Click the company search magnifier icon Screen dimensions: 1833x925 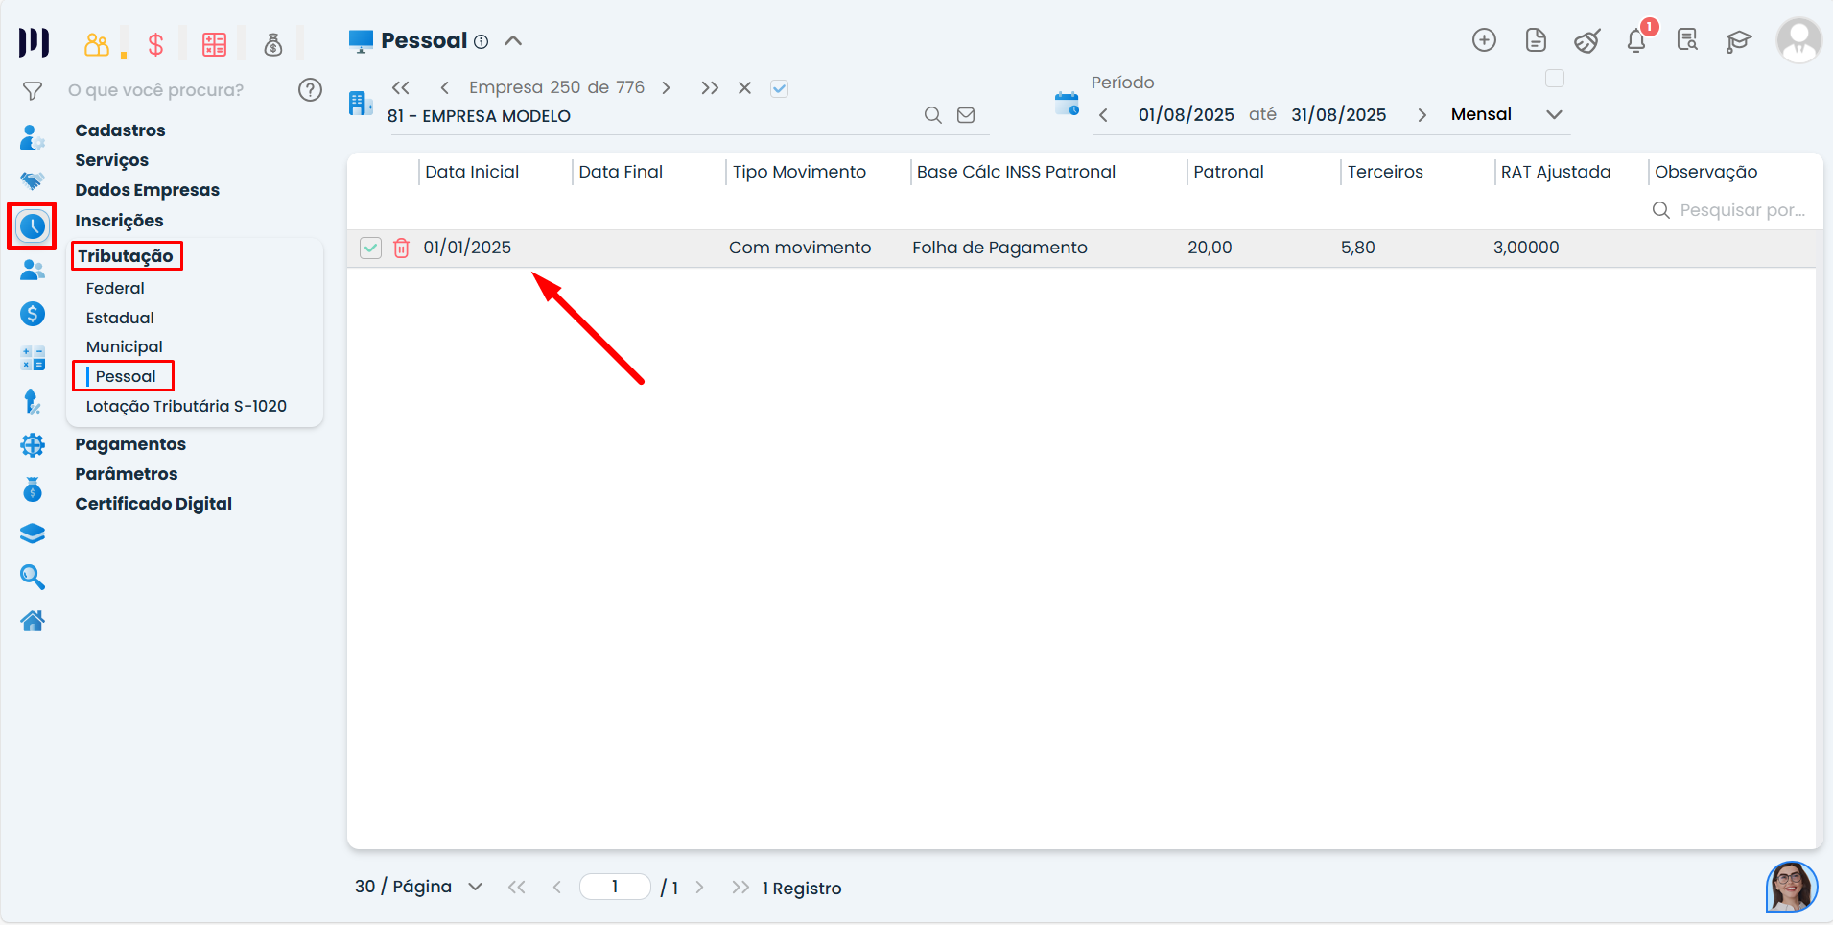coord(932,115)
